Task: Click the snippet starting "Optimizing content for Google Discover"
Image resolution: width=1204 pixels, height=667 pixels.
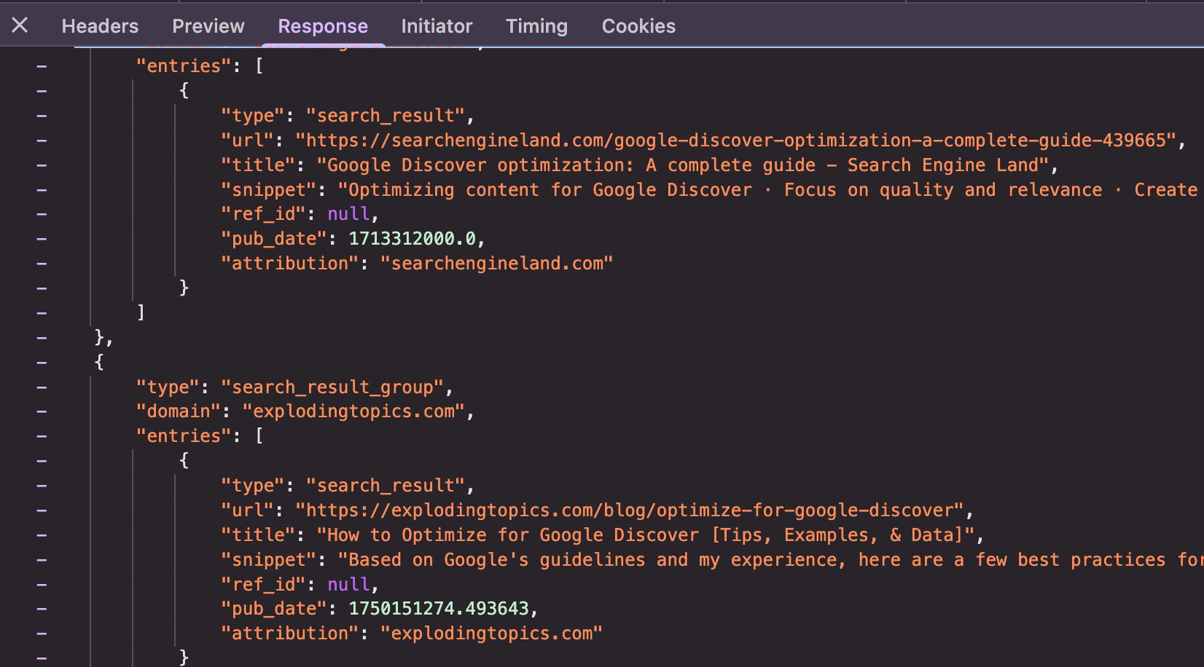Action: click(x=770, y=190)
